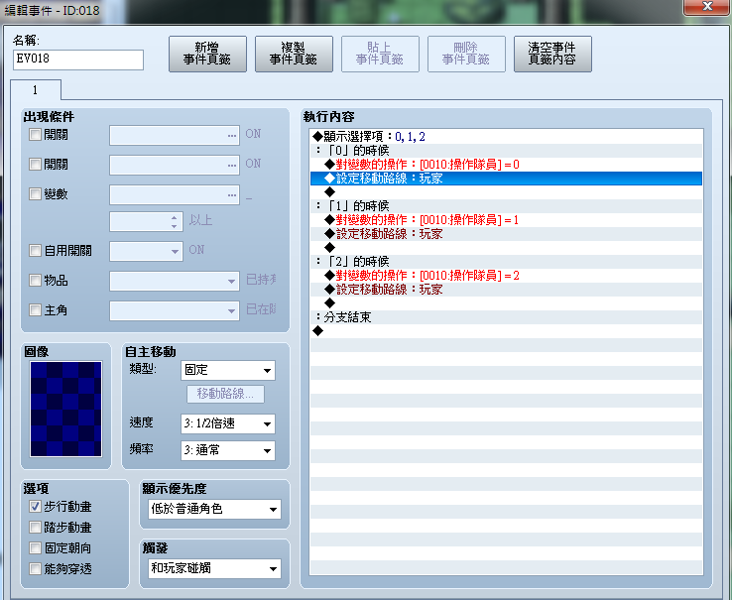732x600 pixels.
Task: Enable the 主角 condition checkbox
Action: click(x=35, y=309)
